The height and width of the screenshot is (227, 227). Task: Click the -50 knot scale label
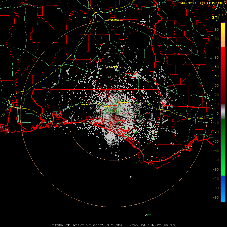point(216,160)
